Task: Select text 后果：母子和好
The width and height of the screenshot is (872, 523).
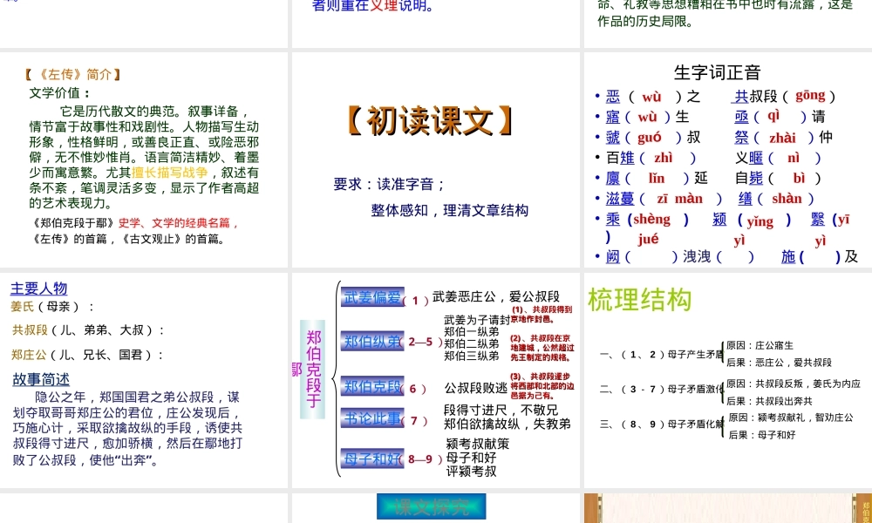Action: point(762,435)
